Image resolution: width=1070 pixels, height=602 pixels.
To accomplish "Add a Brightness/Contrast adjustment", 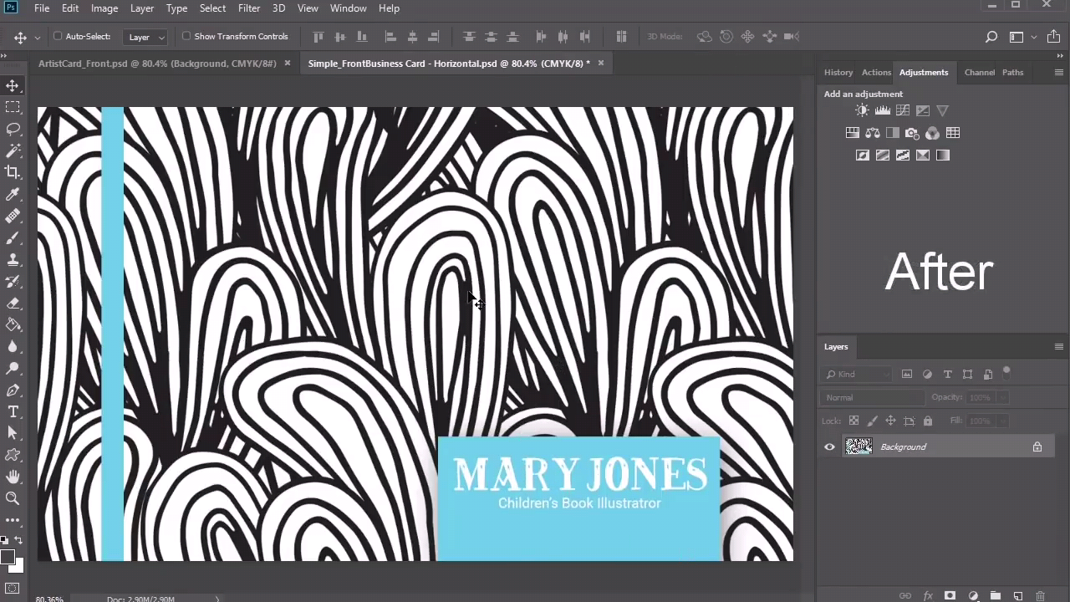I will pyautogui.click(x=862, y=110).
